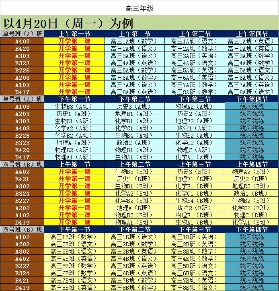Select cell 高三3A班（英语）
Screen dimensions: 279x291
tap(195, 56)
